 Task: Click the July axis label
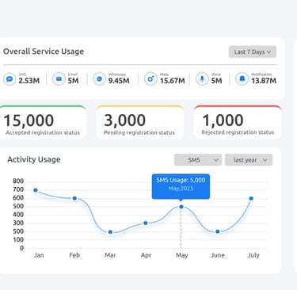[x=253, y=255]
